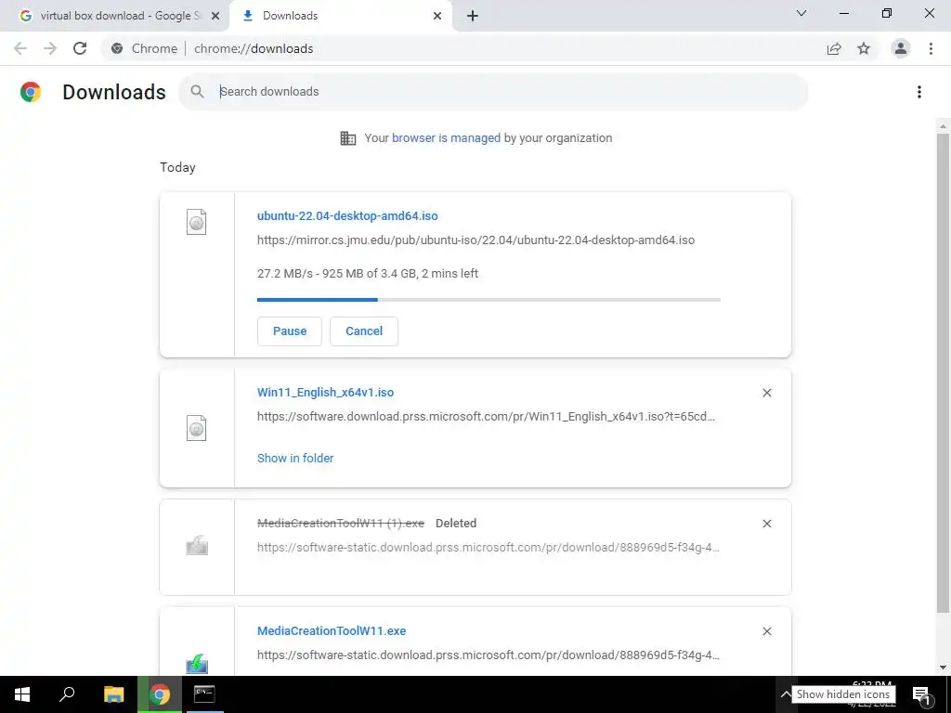The height and width of the screenshot is (713, 951).
Task: Click the Chrome logo beside Downloads heading
Action: [31, 92]
